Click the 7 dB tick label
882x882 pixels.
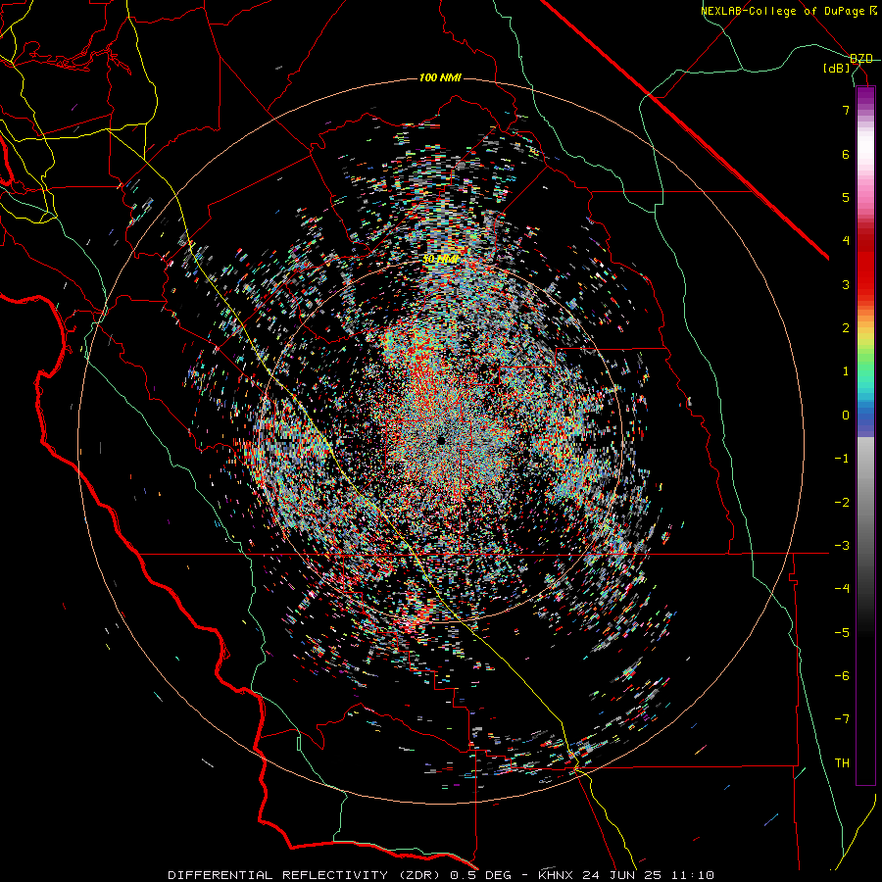tap(846, 110)
